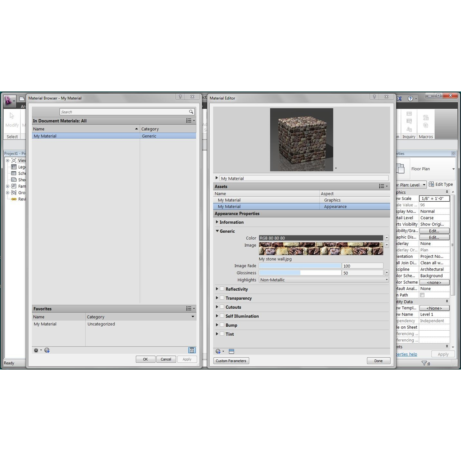Open the In Document Materials view options
The image size is (461, 461).
coord(190,121)
